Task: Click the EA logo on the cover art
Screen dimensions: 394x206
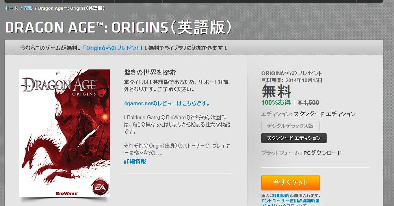Action: coord(100,188)
